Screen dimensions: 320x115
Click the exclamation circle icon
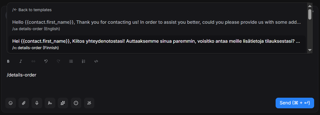(76, 103)
